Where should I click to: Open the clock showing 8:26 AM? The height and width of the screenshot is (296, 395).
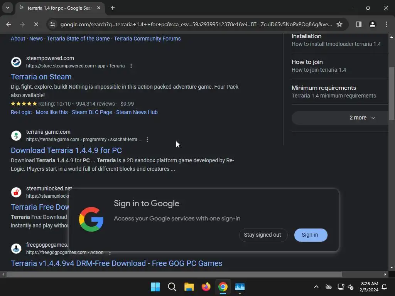(369, 287)
